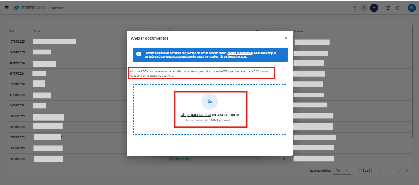Click the cloud upload icon
Screen dimensions: 419x185
coord(210,102)
